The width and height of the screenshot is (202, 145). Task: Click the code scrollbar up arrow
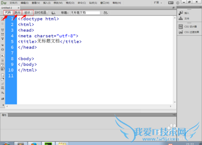point(175,18)
